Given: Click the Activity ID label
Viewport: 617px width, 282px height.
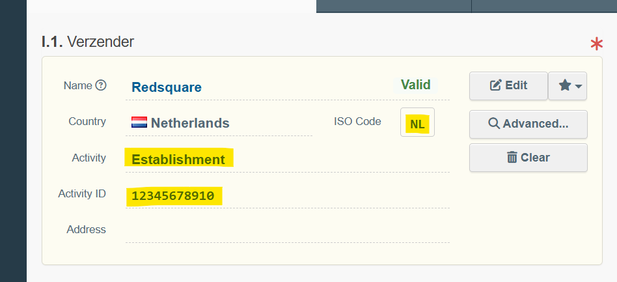Looking at the screenshot, I should pyautogui.click(x=82, y=194).
